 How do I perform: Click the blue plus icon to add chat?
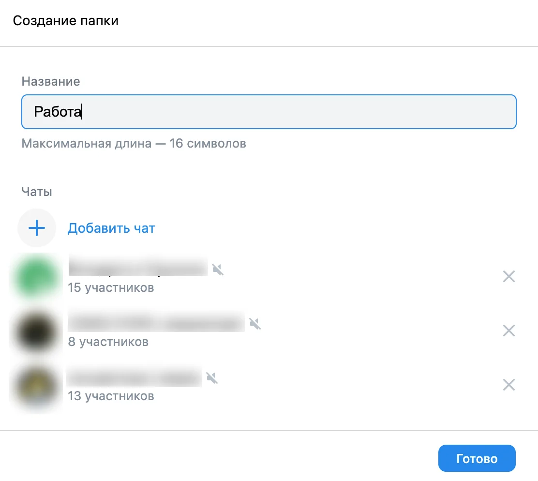(x=37, y=228)
